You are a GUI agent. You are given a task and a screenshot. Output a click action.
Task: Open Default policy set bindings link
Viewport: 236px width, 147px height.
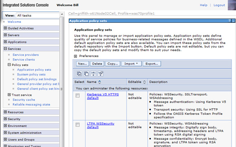37,79
